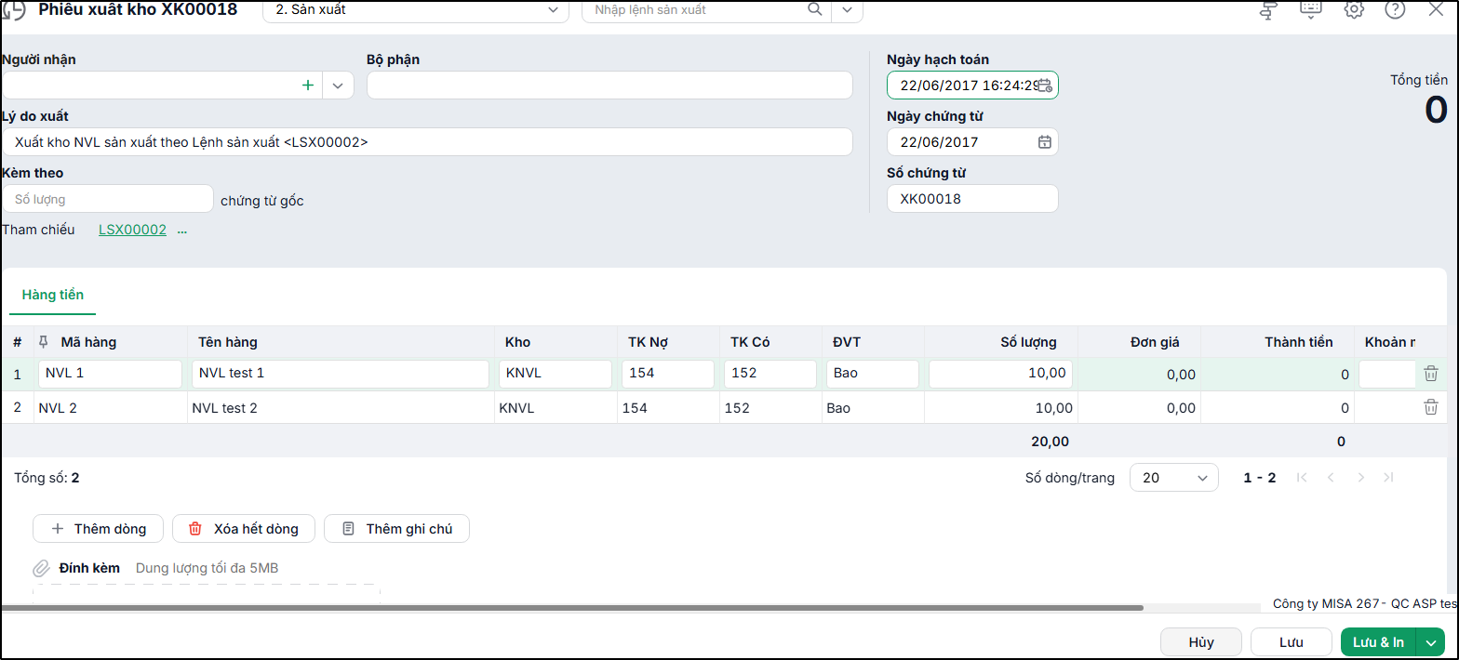Click the history clock icon beside Phiếu xuất kho

point(14,10)
